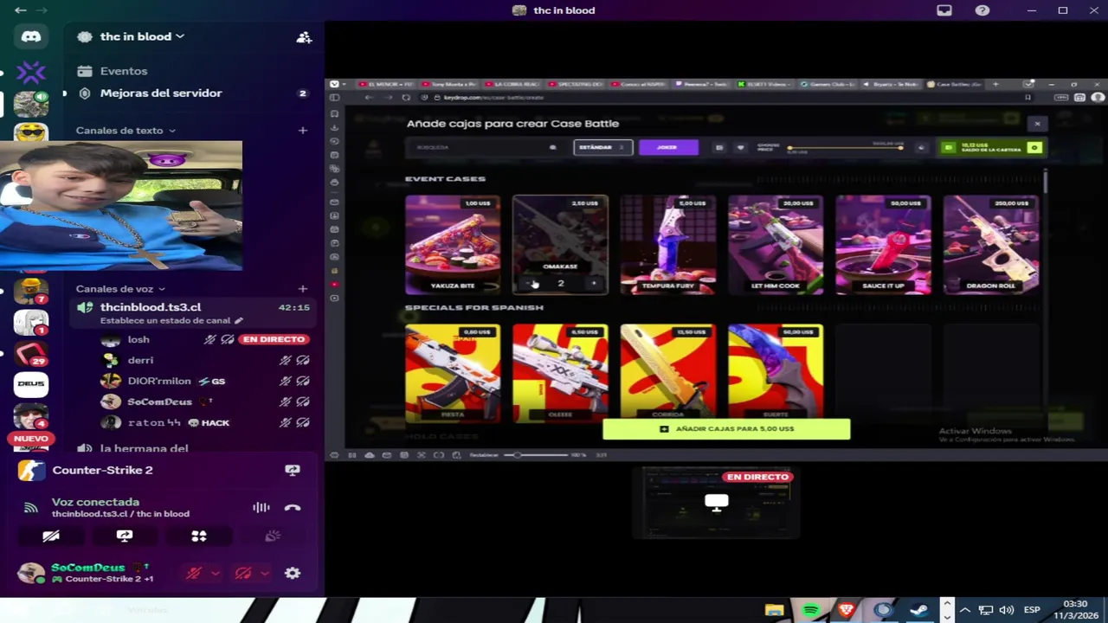1108x623 pixels.
Task: Select the Dragon Roll case
Action: click(991, 245)
